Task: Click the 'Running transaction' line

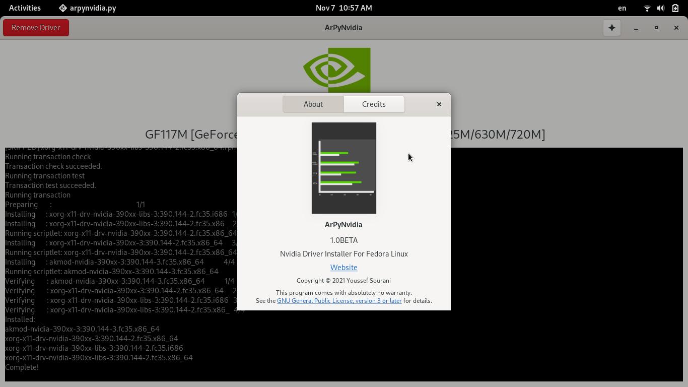Action: (38, 195)
